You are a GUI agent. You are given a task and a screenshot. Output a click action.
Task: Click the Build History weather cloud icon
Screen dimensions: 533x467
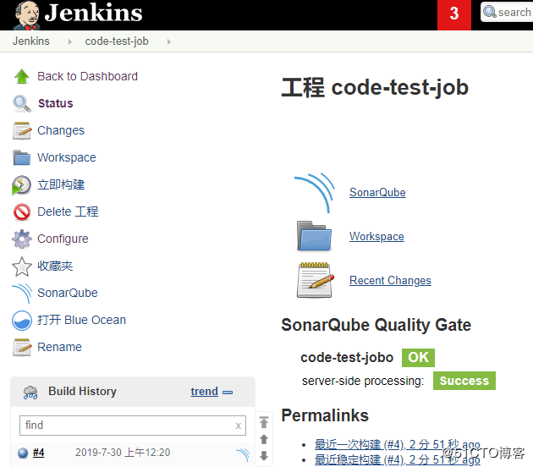coord(30,392)
